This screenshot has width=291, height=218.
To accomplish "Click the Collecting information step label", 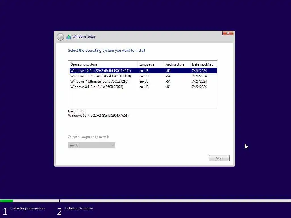I will (28, 208).
